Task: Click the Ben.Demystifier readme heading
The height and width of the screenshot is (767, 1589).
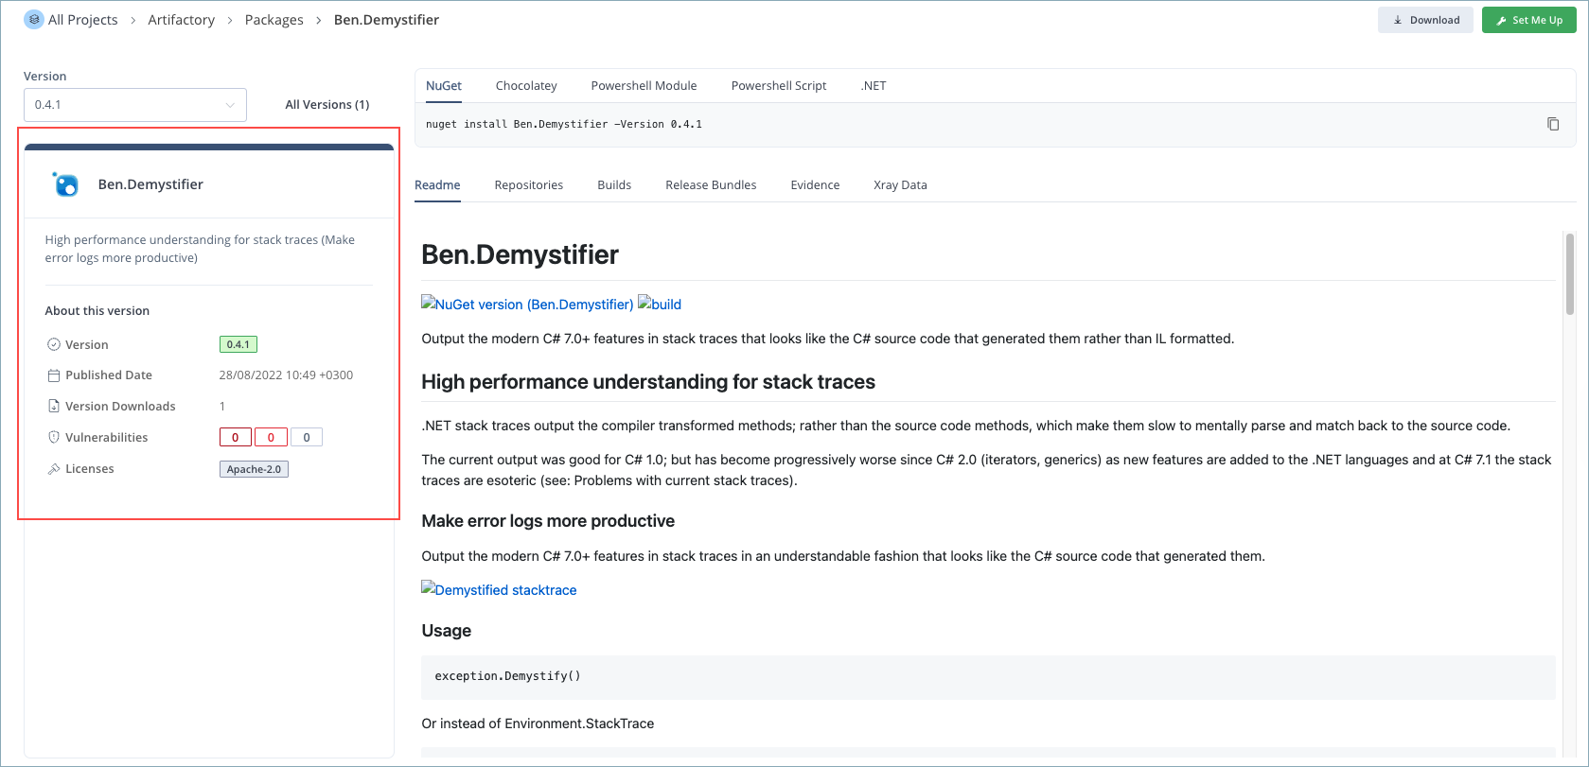Action: coord(520,254)
